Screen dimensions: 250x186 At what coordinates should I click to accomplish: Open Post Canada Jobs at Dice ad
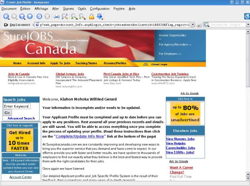pos(121,74)
